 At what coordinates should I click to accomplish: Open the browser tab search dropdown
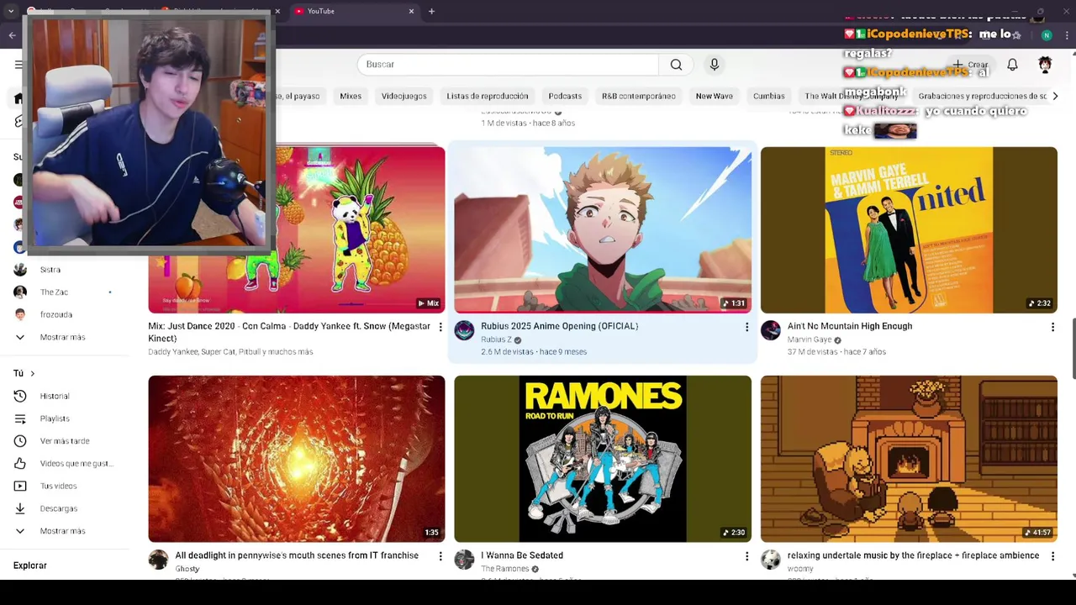(10, 11)
